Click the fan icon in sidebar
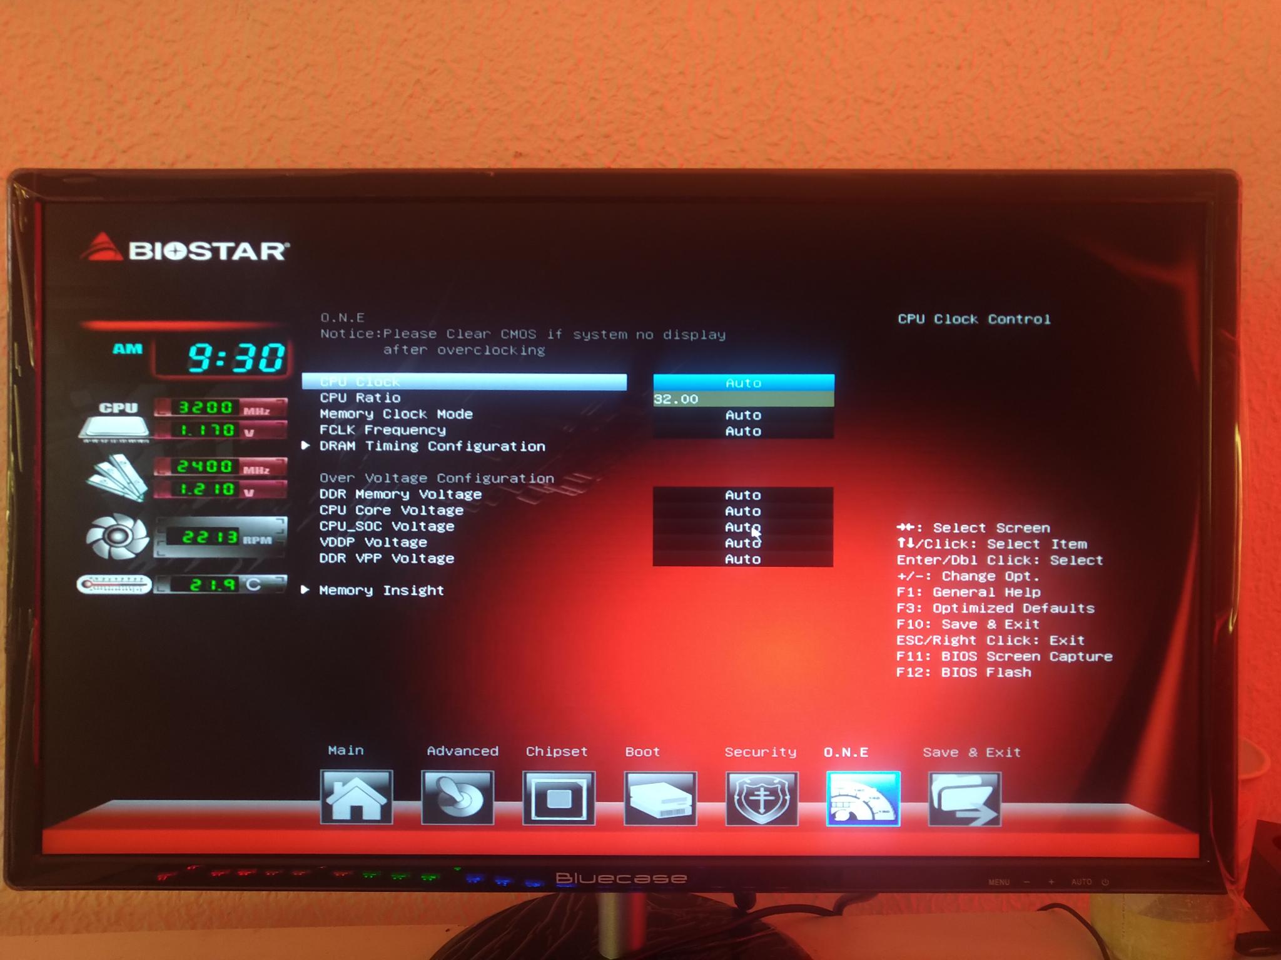The height and width of the screenshot is (960, 1281). 116,536
